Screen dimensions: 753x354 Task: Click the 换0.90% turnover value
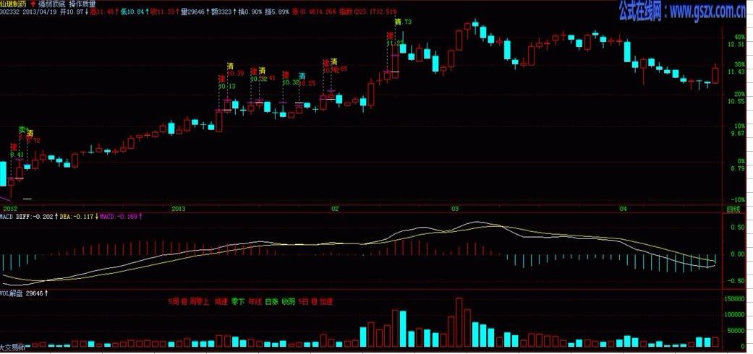click(251, 11)
